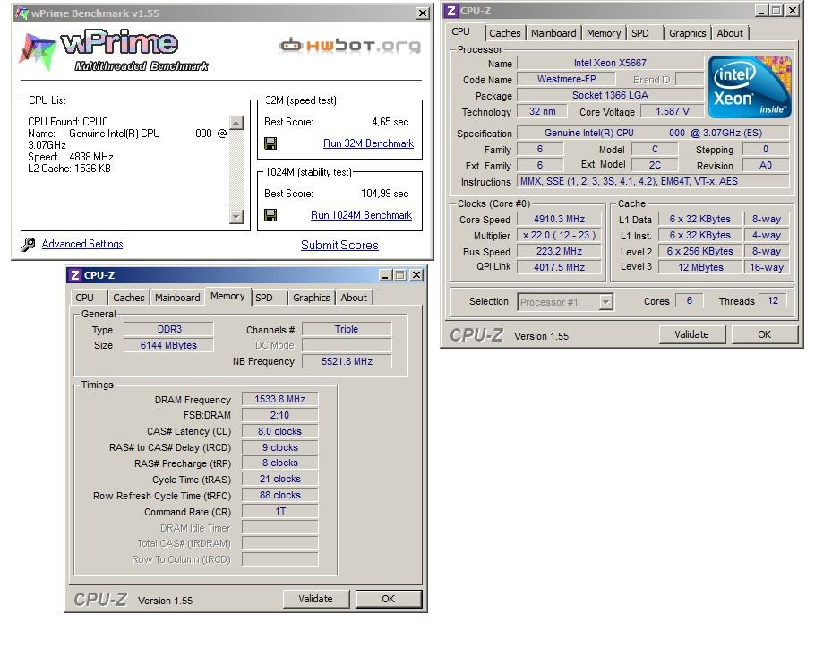Click the save icon beside Run 1024M Benchmark

pyautogui.click(x=270, y=215)
